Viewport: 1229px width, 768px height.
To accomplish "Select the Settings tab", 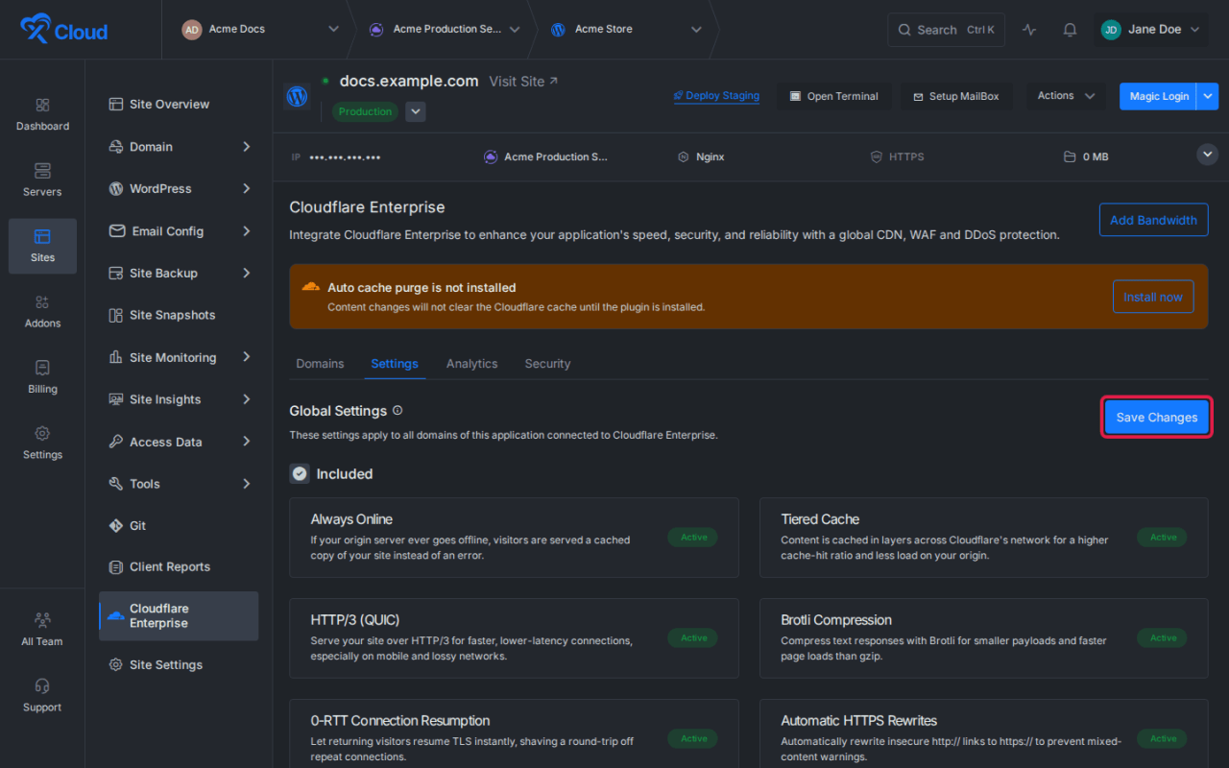I will point(395,364).
